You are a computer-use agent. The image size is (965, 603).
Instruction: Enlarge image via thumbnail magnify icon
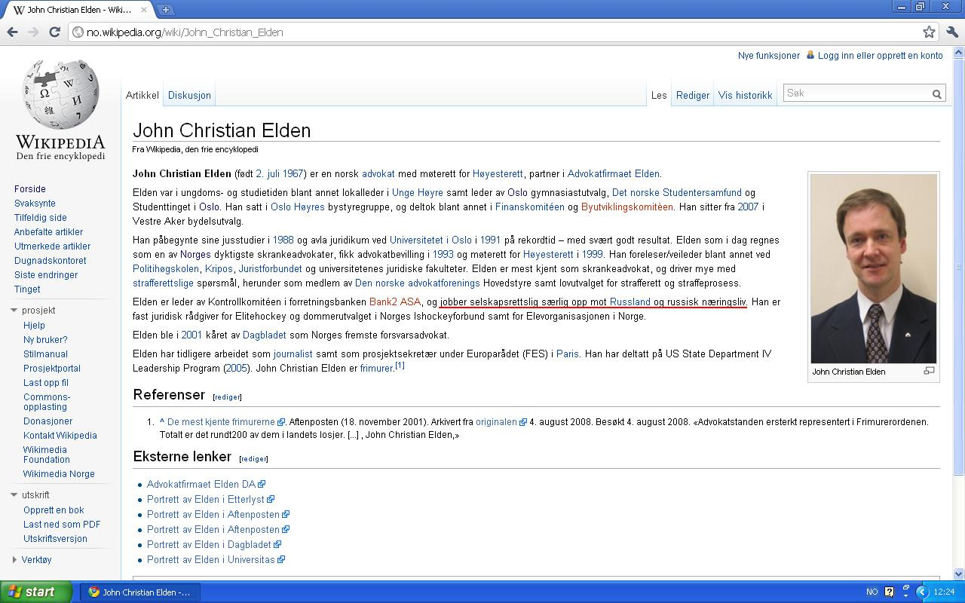pos(929,371)
